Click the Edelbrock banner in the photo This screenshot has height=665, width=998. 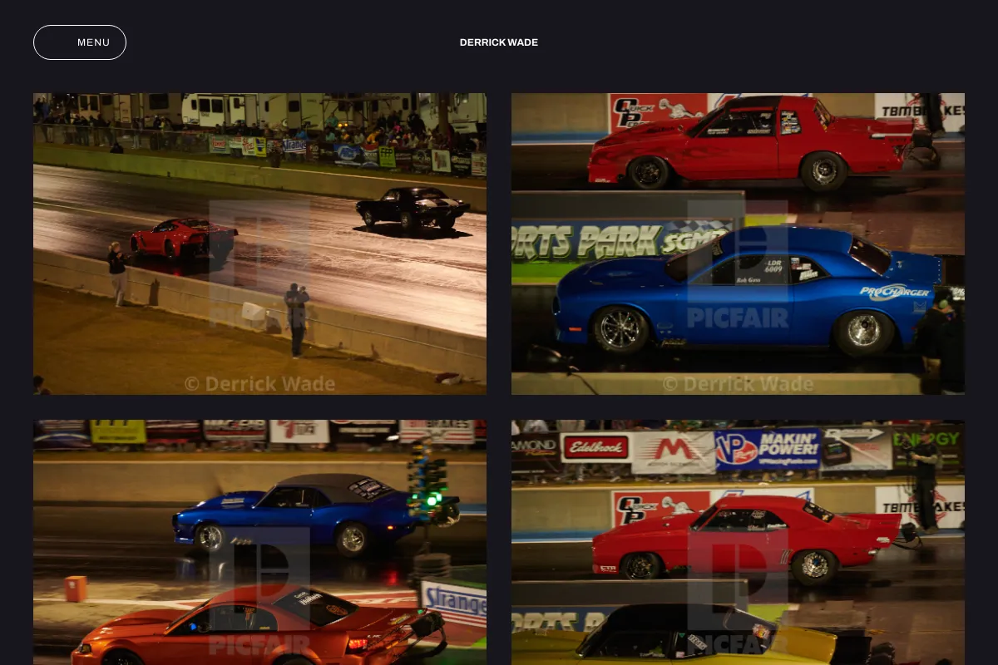[x=595, y=447]
